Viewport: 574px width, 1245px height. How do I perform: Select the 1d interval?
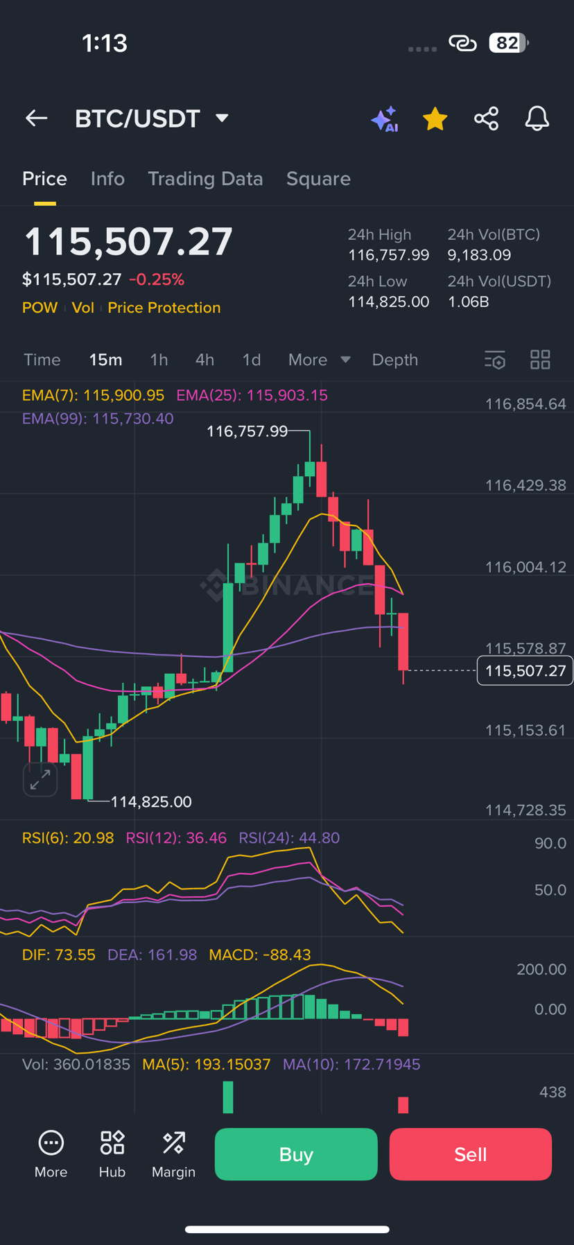point(251,360)
